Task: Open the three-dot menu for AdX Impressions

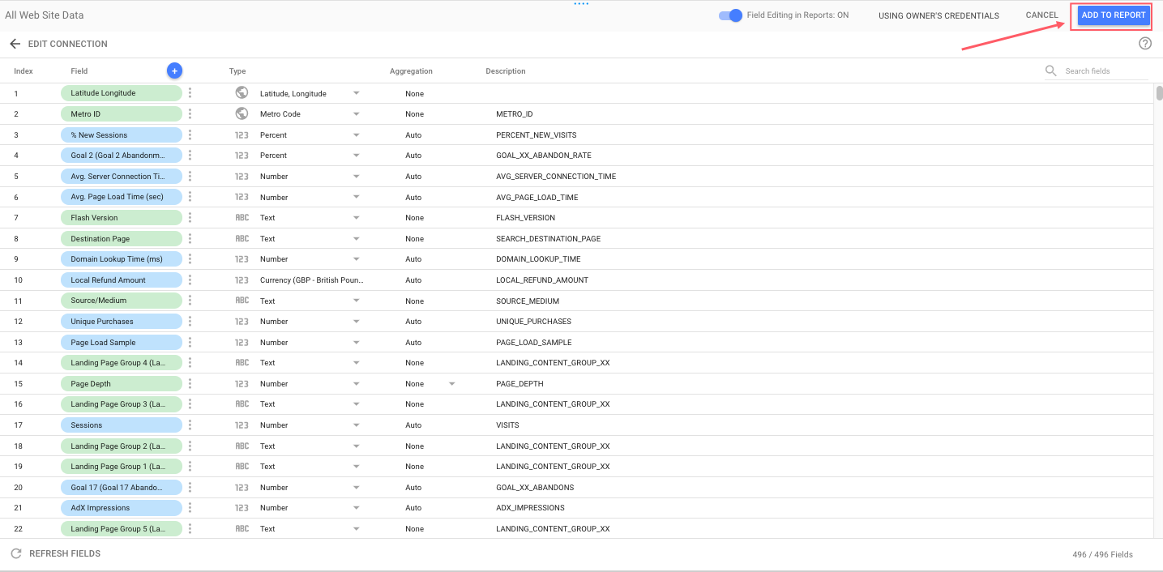Action: [190, 507]
